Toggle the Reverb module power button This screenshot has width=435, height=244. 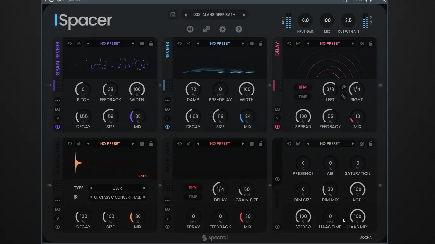click(168, 127)
